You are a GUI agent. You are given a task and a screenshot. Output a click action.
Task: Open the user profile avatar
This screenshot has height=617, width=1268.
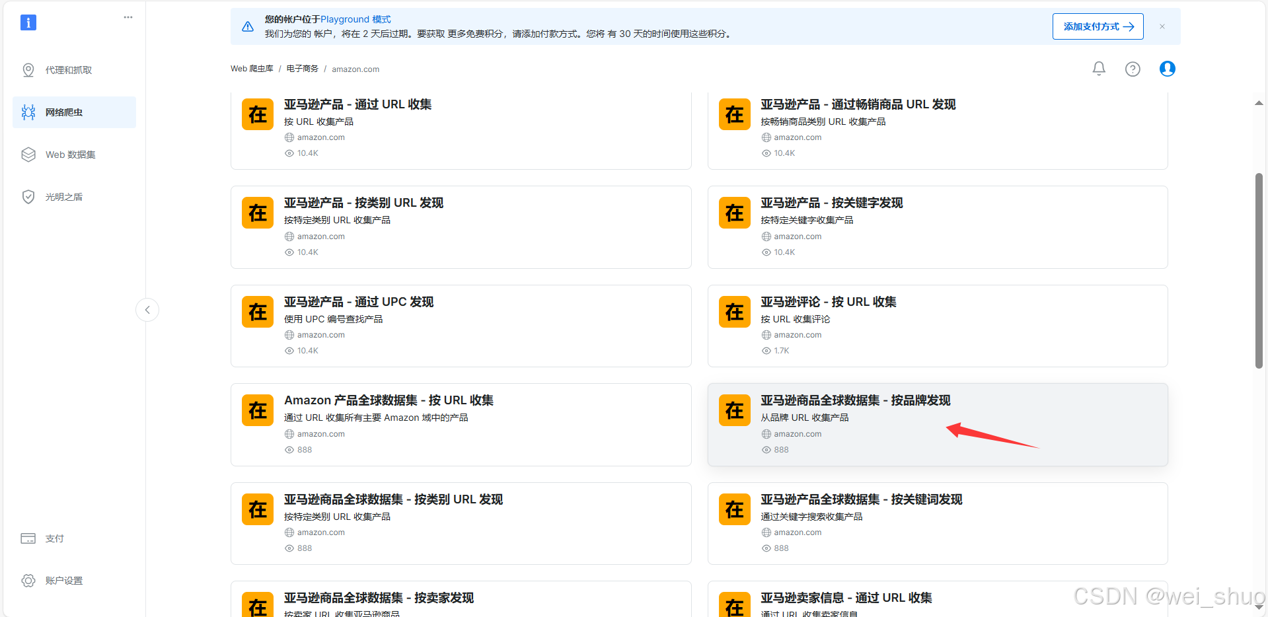(1168, 69)
